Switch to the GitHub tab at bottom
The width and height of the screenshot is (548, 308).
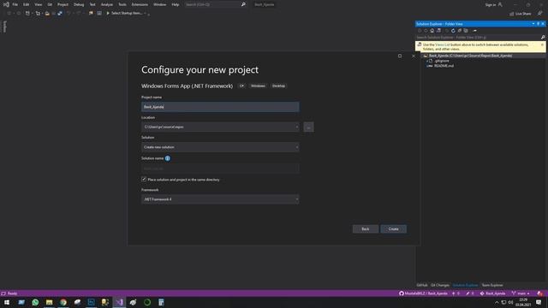click(x=422, y=285)
